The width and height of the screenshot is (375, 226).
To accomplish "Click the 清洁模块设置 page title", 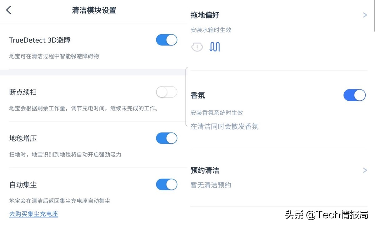I will (x=94, y=10).
